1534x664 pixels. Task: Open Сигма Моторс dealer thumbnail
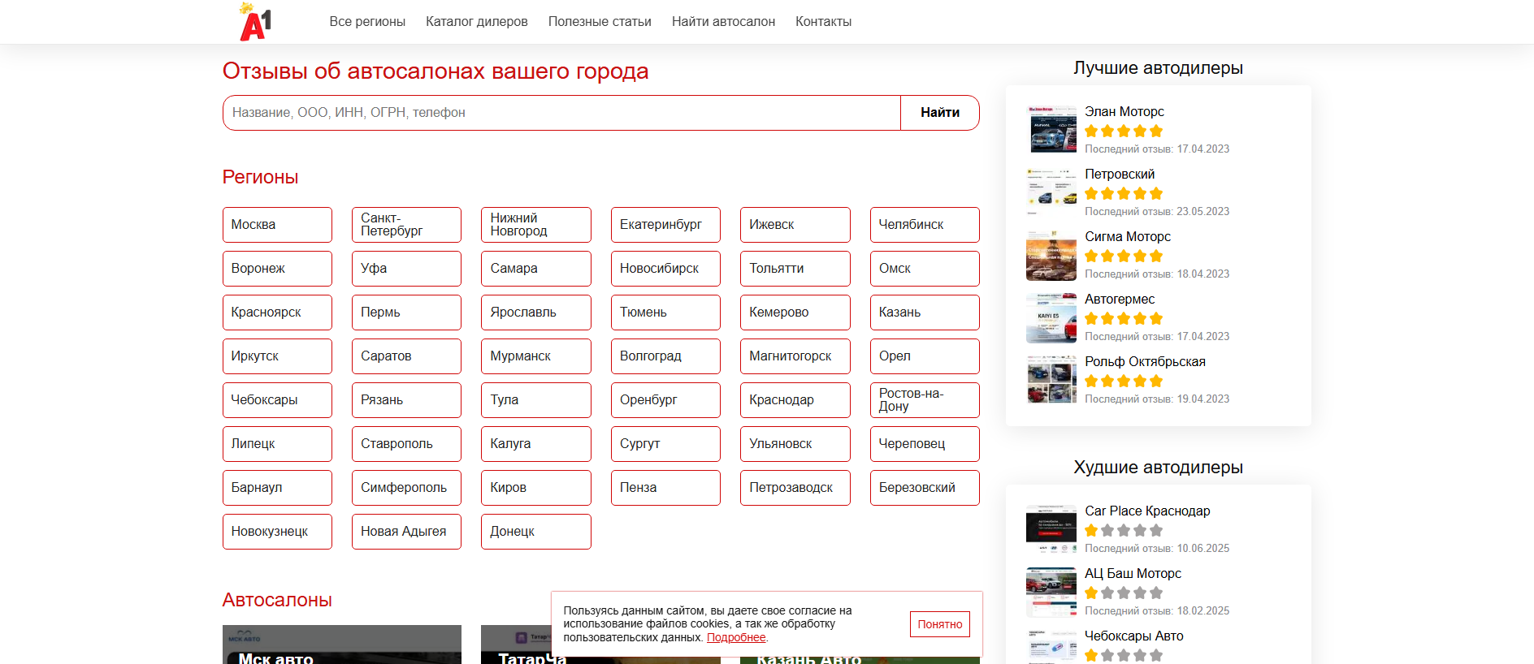[1051, 254]
